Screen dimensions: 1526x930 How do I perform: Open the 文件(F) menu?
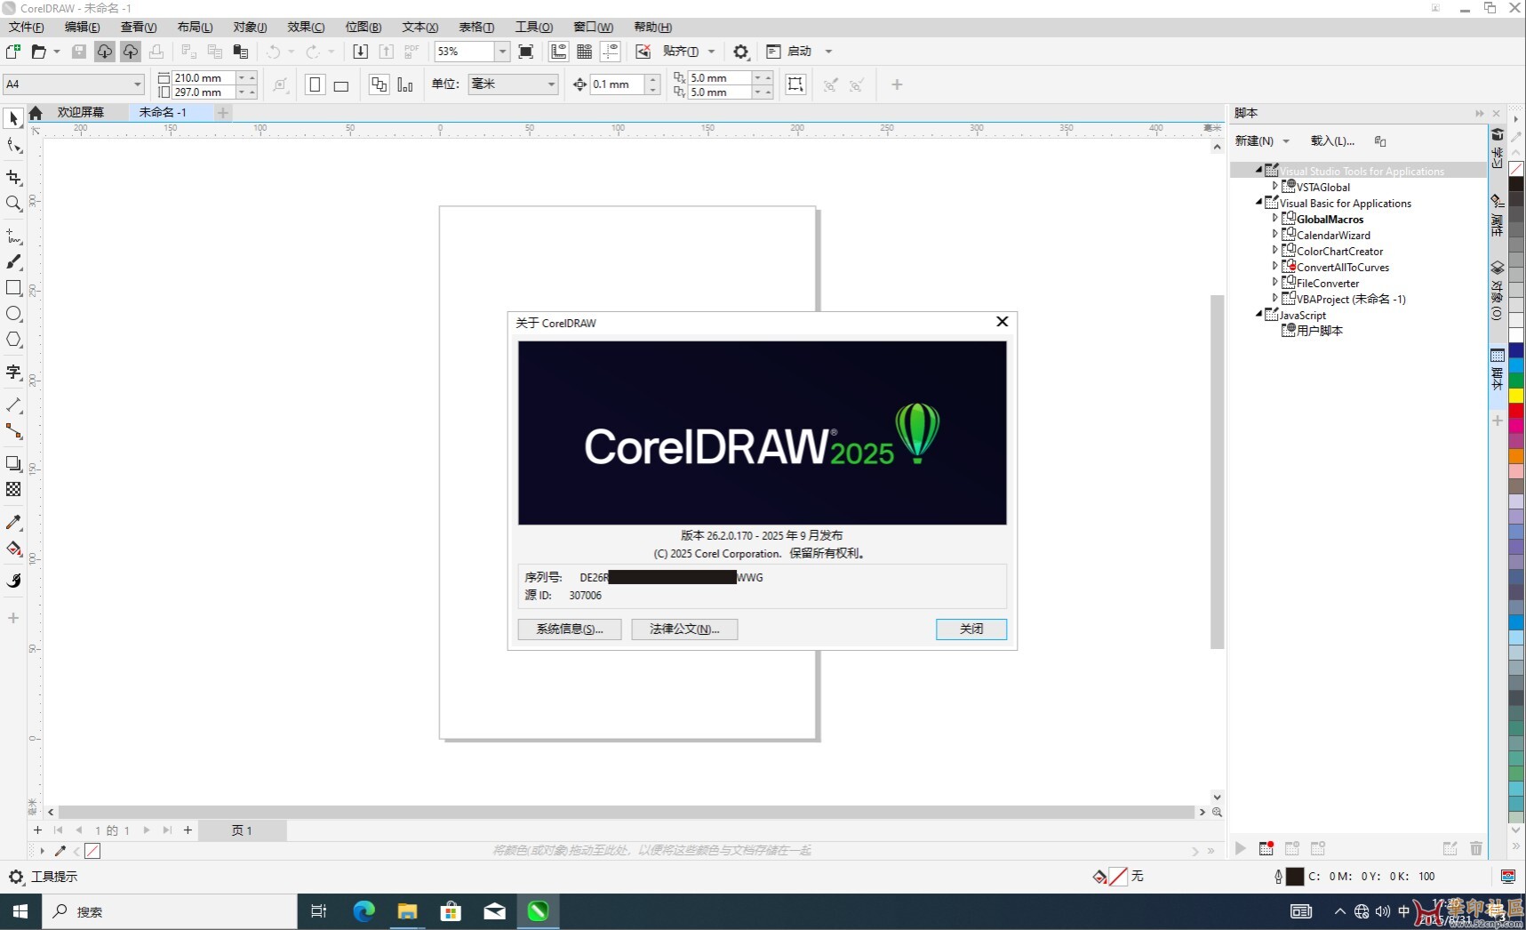[26, 27]
